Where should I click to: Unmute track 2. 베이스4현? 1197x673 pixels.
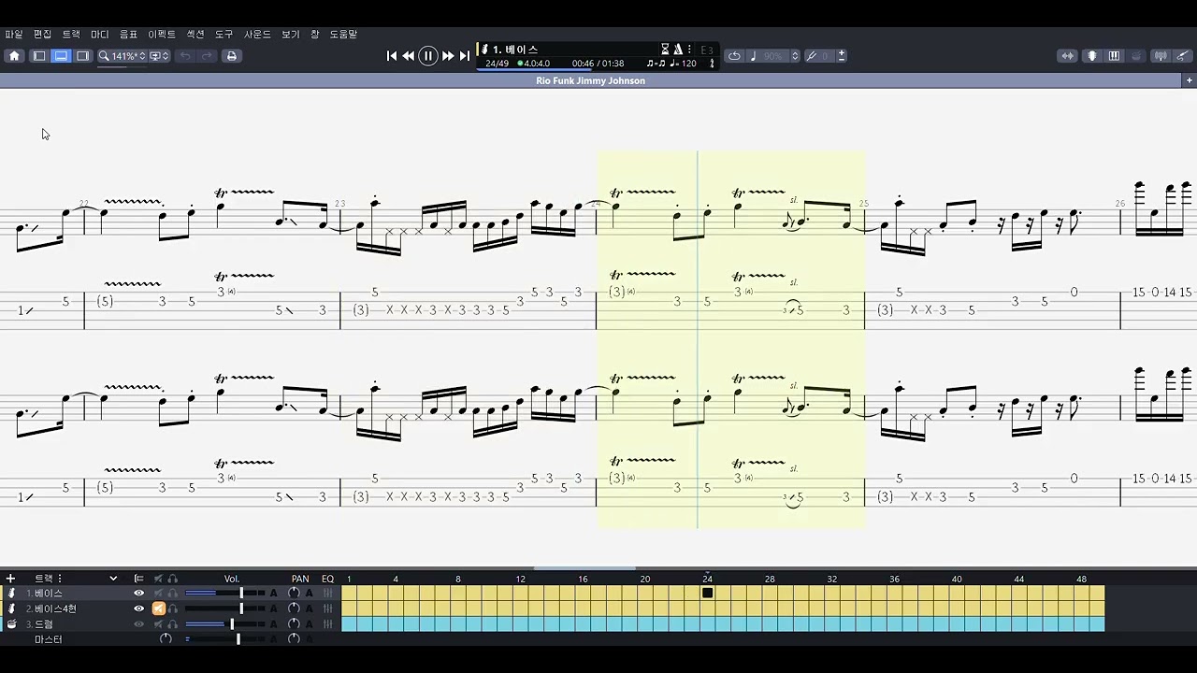[x=158, y=609]
